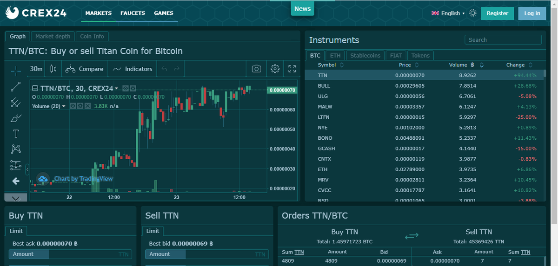
Task: Select the brush drawing tool
Action: pos(16,118)
